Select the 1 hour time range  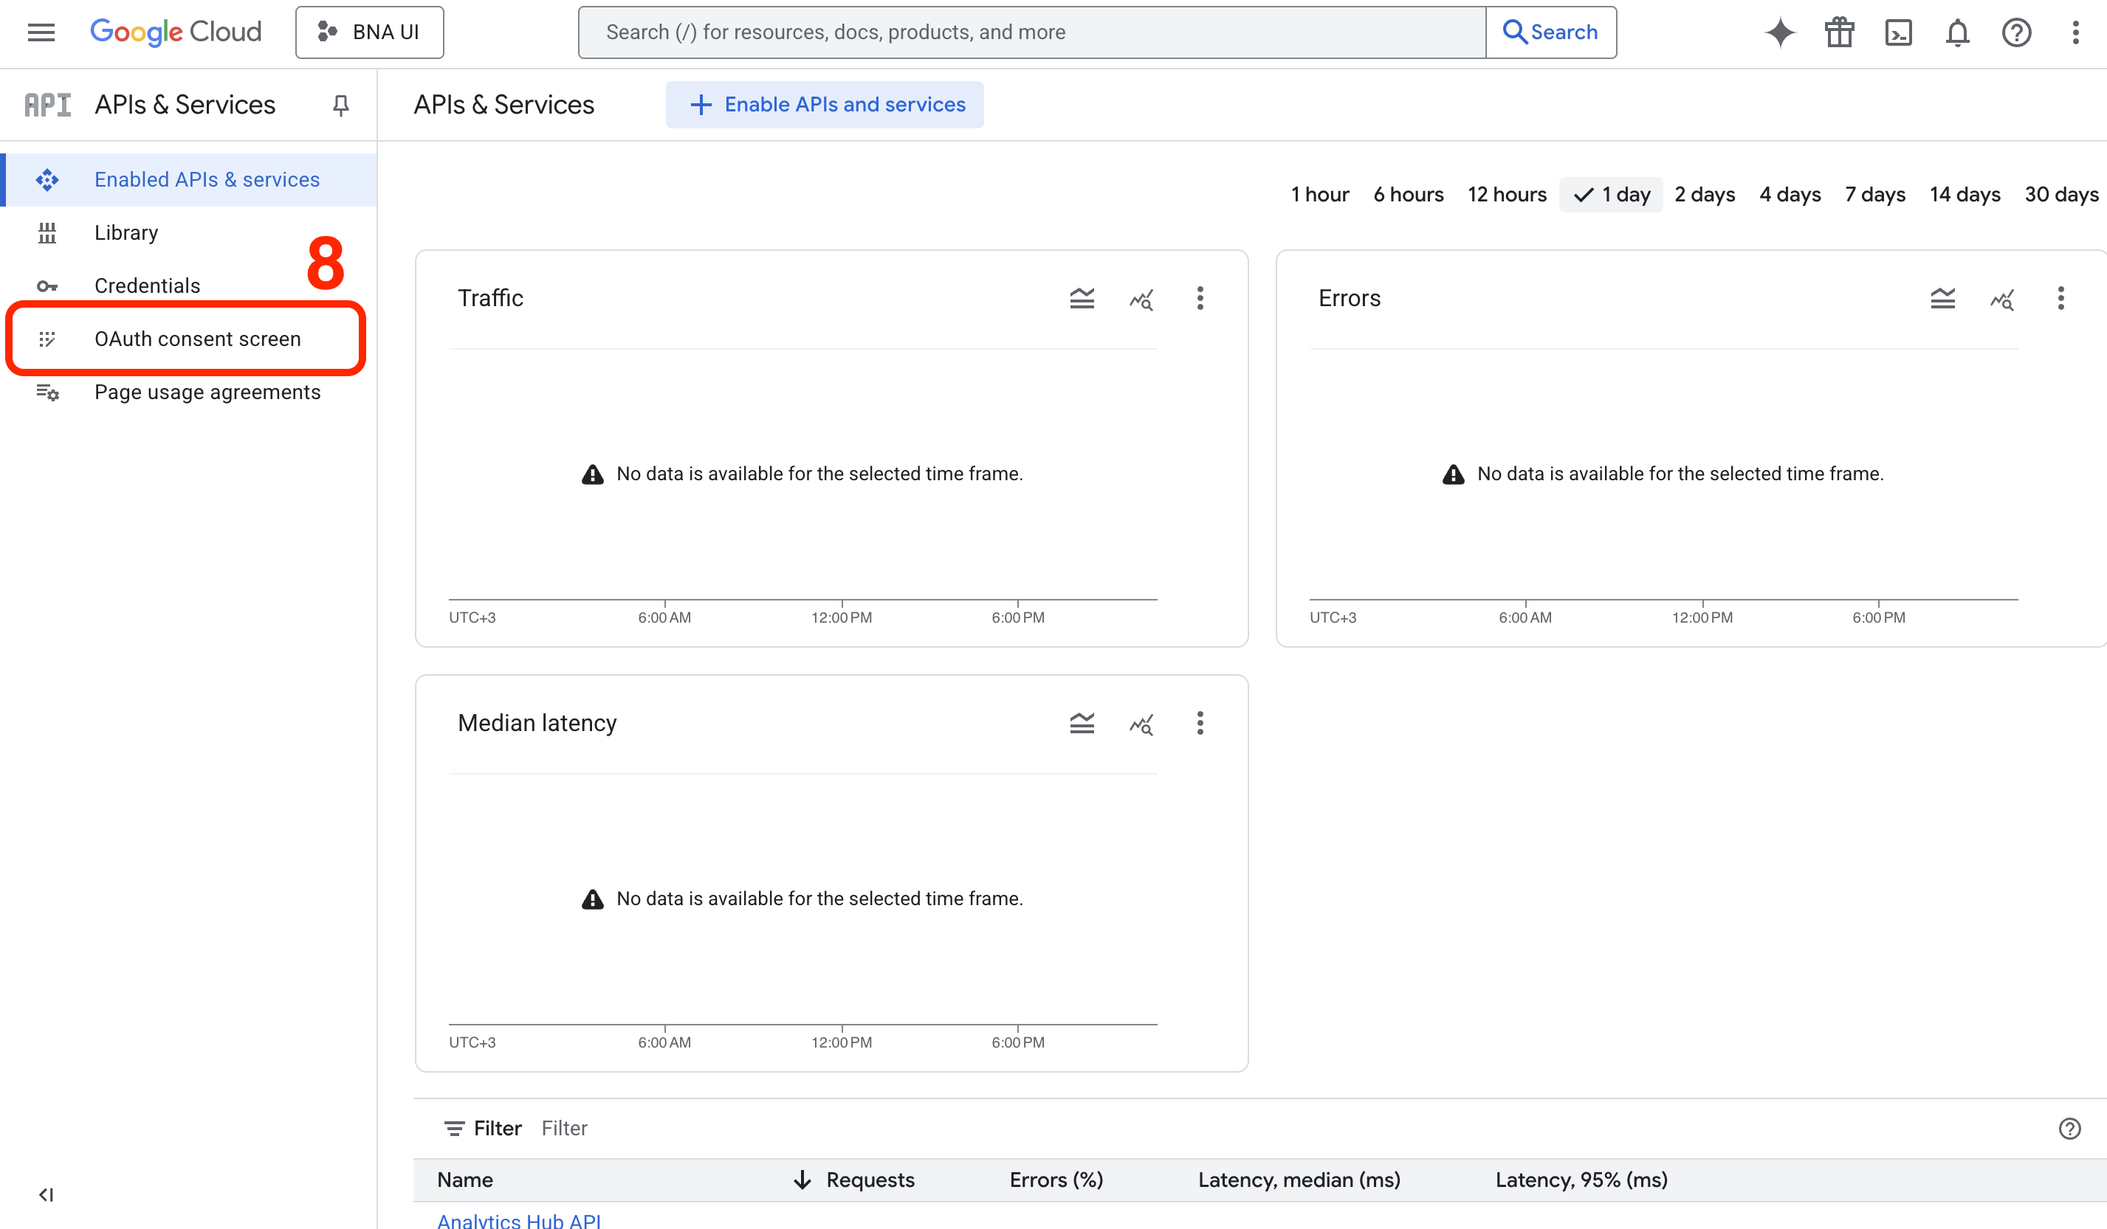[x=1319, y=195]
